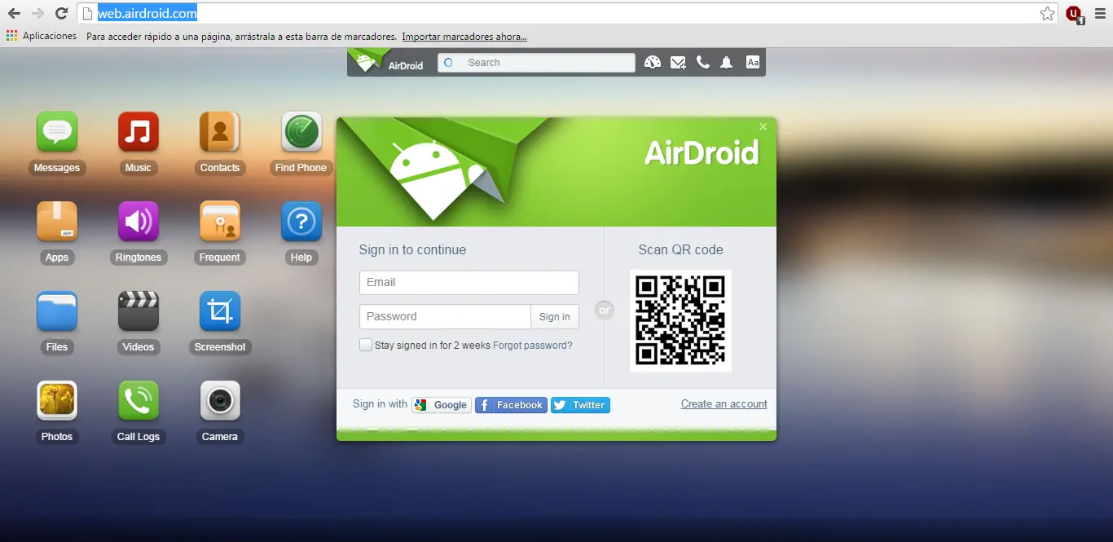This screenshot has height=542, width=1113.
Task: Open the Chrome hamburger menu
Action: 1099,13
